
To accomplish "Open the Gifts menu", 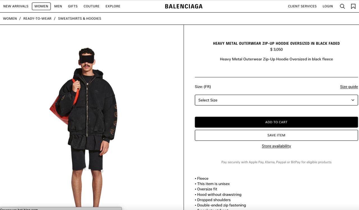I will 73,6.
